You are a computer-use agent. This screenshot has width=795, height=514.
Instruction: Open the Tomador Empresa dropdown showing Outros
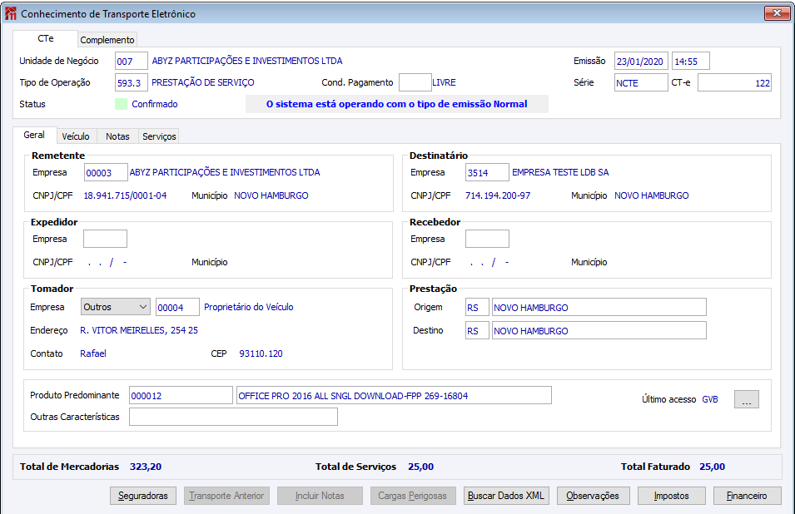point(116,307)
